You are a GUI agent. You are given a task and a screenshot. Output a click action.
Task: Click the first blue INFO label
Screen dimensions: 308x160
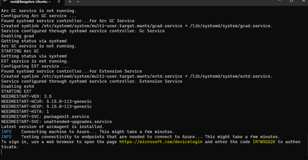(x=6, y=132)
